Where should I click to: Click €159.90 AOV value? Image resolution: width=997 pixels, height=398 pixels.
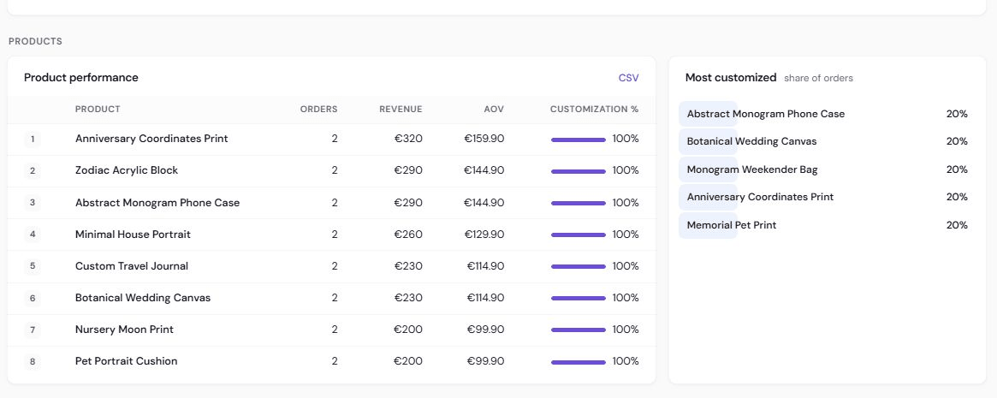[484, 139]
